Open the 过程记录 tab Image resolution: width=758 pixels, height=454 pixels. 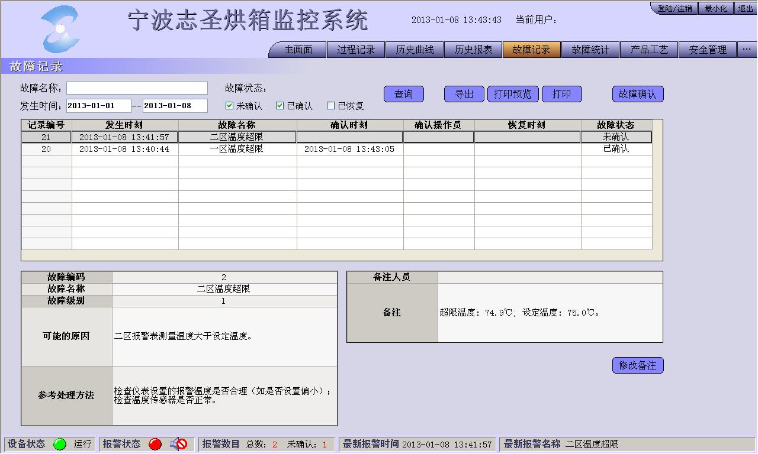(x=356, y=50)
